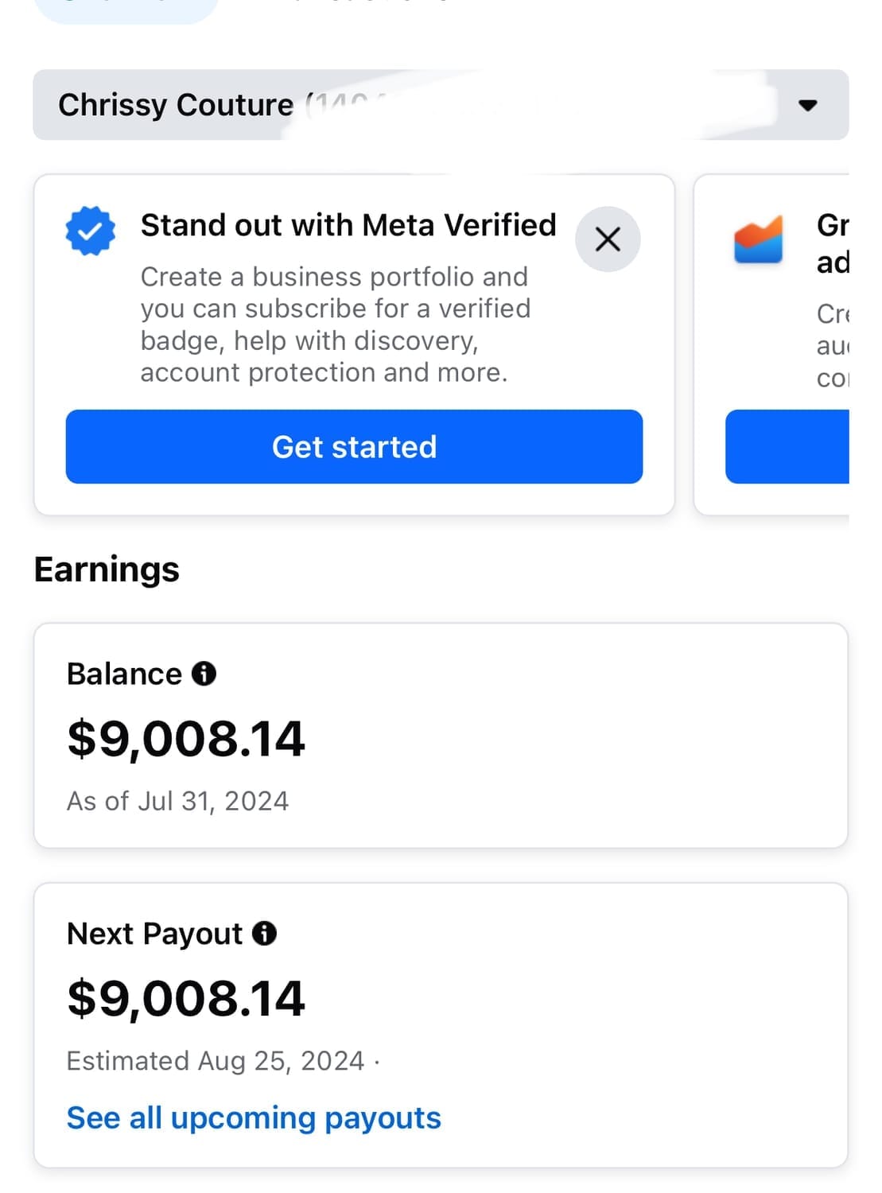
Task: Click the orange and blue chart icon
Action: point(758,239)
